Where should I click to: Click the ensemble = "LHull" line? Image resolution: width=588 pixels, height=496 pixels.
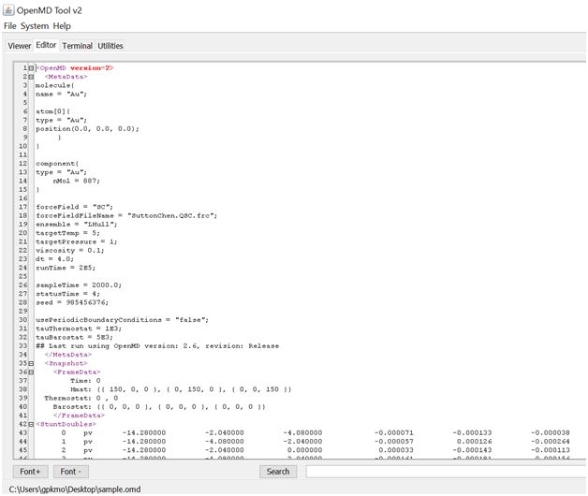click(x=77, y=225)
